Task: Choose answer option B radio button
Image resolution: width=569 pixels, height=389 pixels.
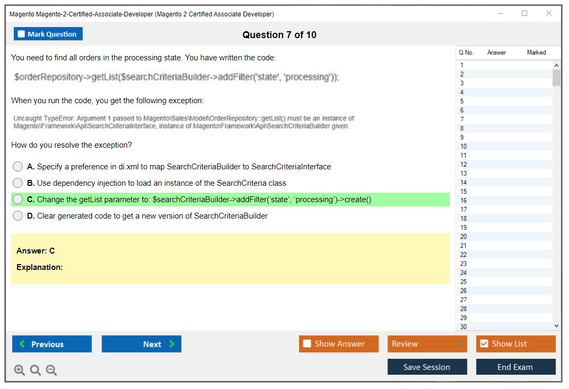Action: click(18, 183)
